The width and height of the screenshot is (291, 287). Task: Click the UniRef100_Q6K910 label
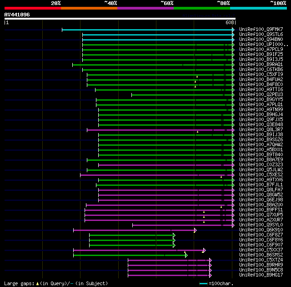click(x=261, y=230)
